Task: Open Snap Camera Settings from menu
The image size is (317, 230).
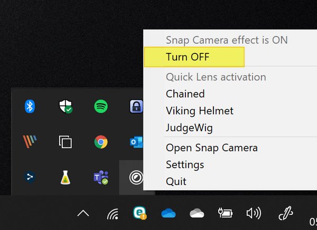Action: coord(185,164)
